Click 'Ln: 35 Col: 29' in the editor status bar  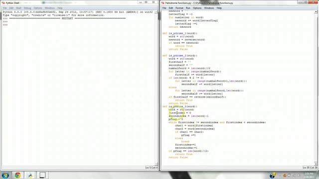pos(310,168)
